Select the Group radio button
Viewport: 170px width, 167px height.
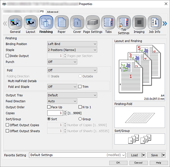(x=80, y=119)
